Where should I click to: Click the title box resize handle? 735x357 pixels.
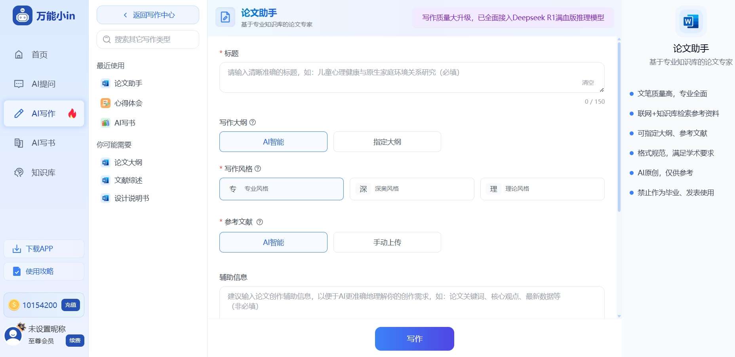(602, 90)
